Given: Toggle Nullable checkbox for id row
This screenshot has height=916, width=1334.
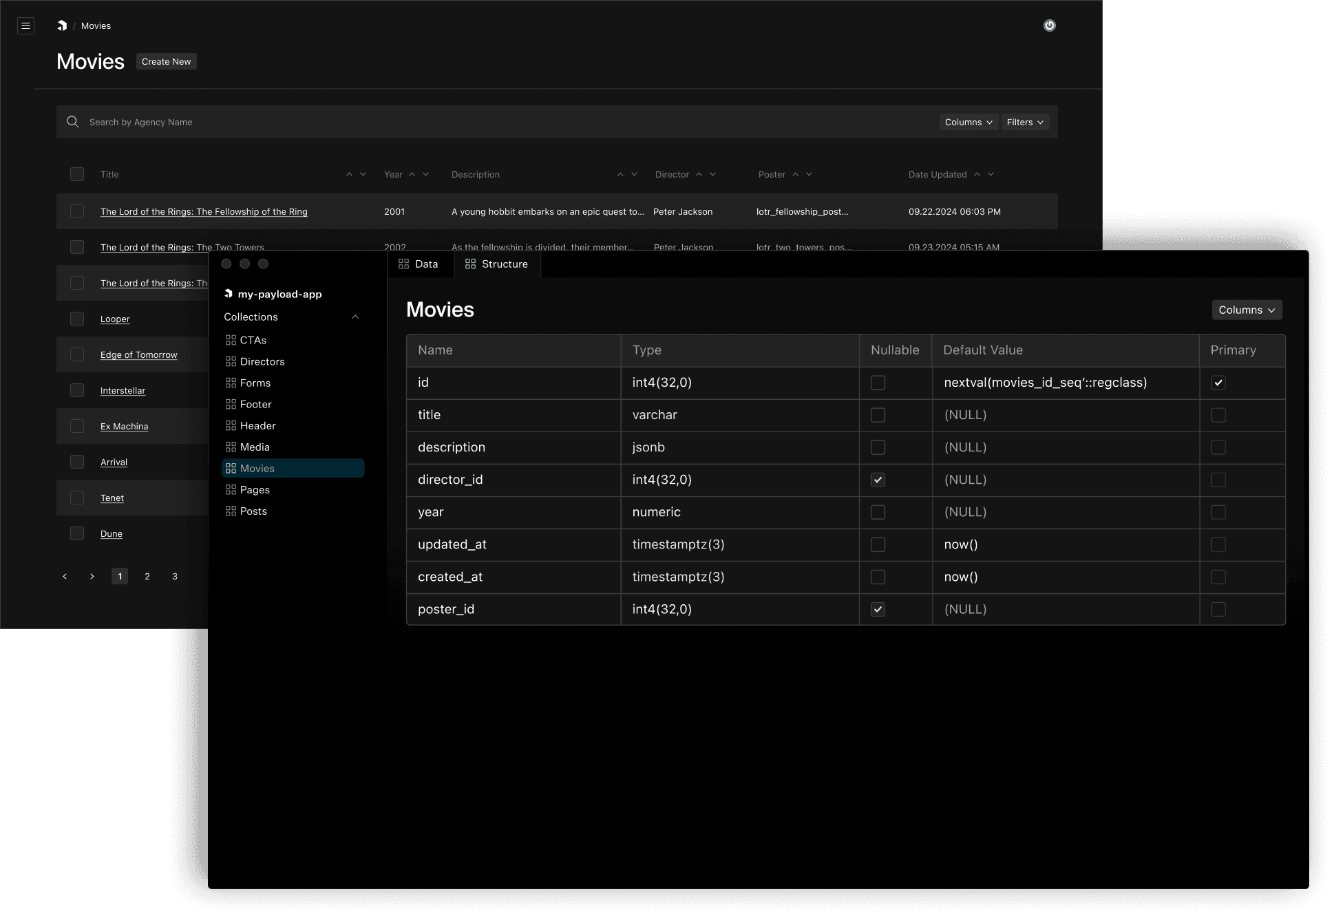Looking at the screenshot, I should click(878, 383).
